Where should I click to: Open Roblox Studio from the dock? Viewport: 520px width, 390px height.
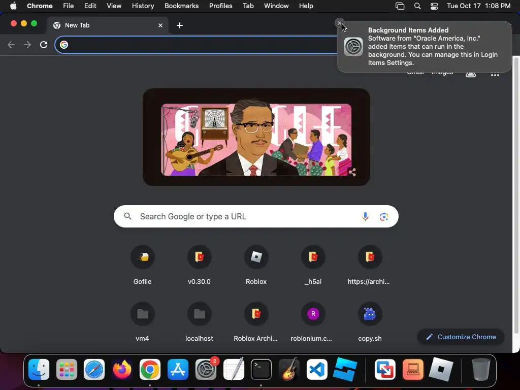(345, 370)
